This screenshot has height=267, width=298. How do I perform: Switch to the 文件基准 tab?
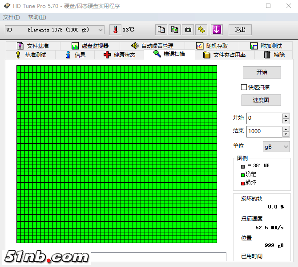coord(33,46)
